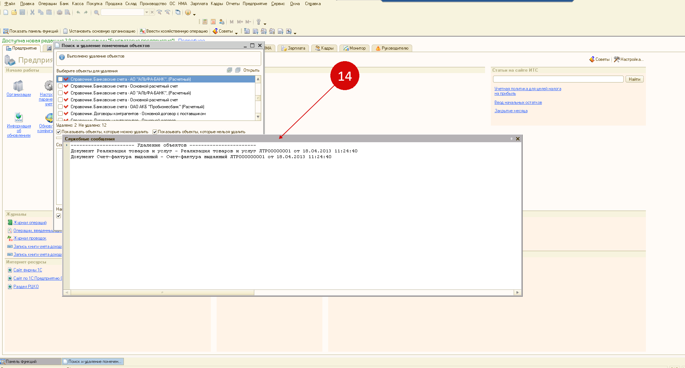Click the Show function panel icon
Image resolution: width=685 pixels, height=368 pixels.
coord(6,31)
